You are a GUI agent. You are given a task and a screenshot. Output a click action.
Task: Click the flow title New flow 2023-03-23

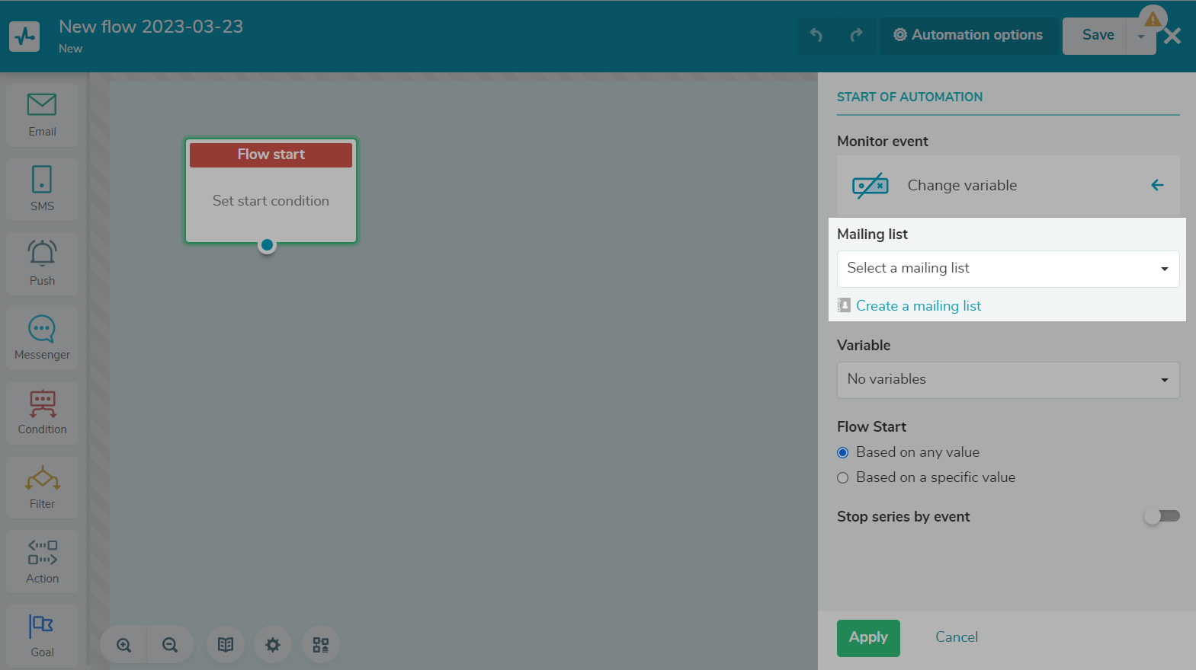151,27
